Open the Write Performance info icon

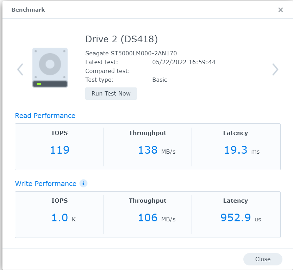[83, 183]
